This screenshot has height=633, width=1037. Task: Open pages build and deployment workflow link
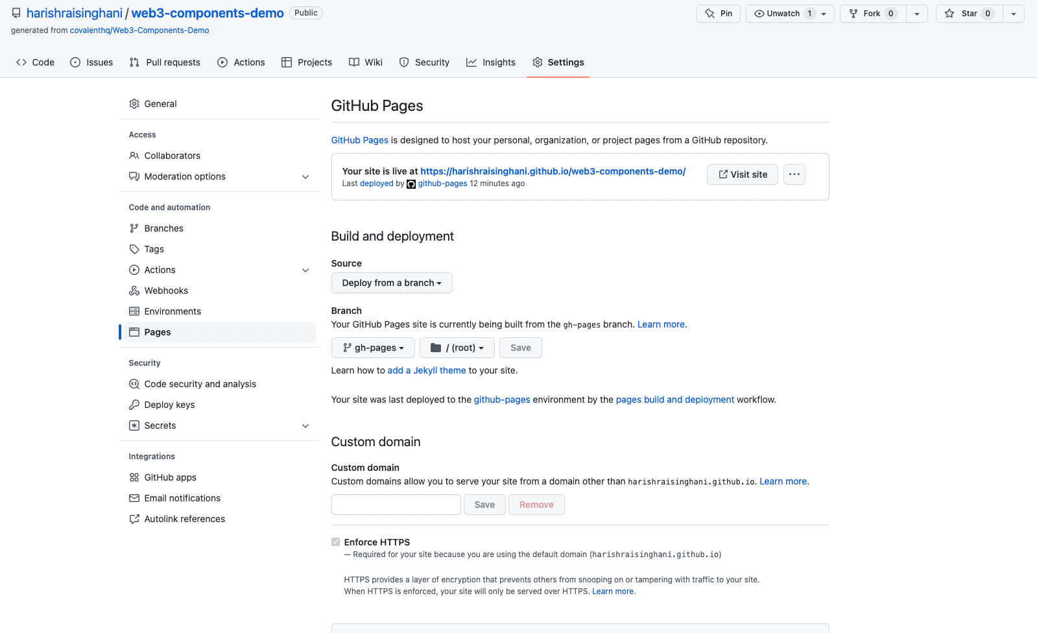click(675, 400)
